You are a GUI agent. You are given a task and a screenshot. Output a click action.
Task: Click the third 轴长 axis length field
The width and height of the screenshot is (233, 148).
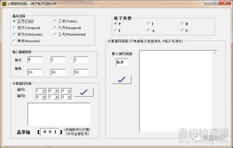click(81, 60)
